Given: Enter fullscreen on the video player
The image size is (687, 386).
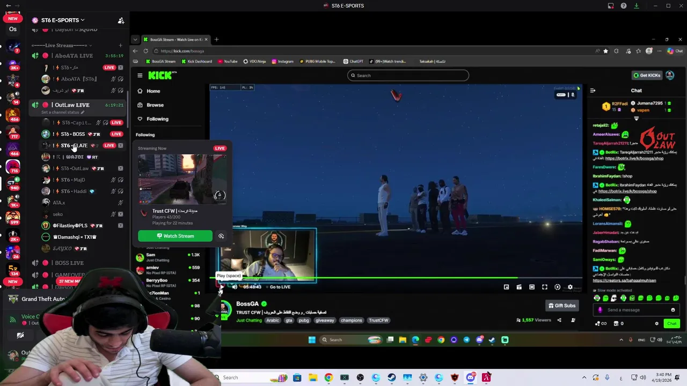Looking at the screenshot, I should pyautogui.click(x=544, y=287).
